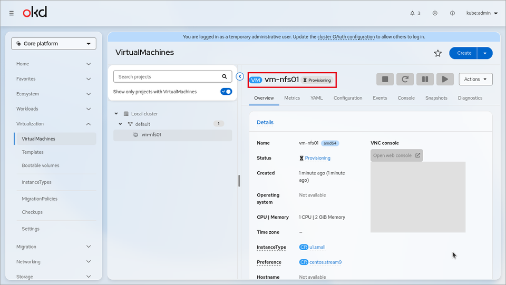Open the centos.stream9 preference link
The height and width of the screenshot is (285, 506).
325,262
